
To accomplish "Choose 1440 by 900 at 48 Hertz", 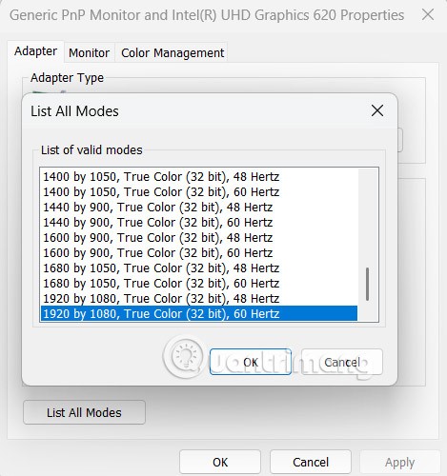I will (199, 208).
